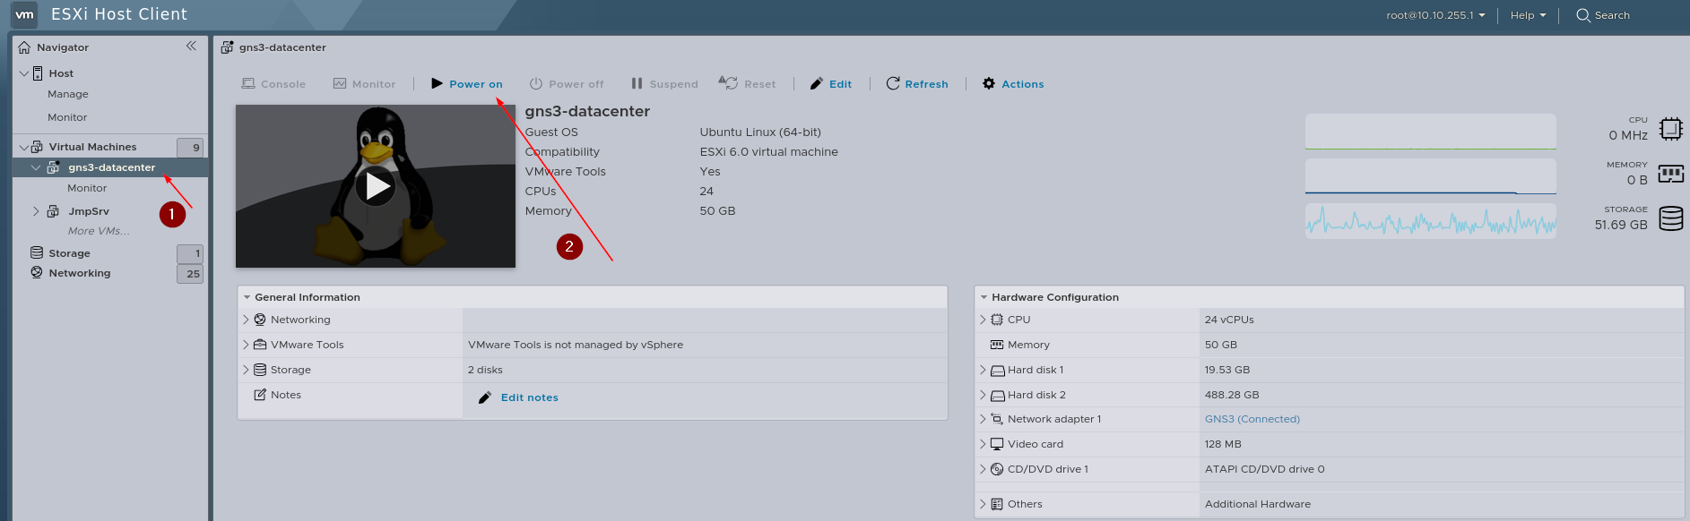Collapse the gns3-datacenter tree node
Image resolution: width=1690 pixels, height=521 pixels.
click(x=36, y=167)
